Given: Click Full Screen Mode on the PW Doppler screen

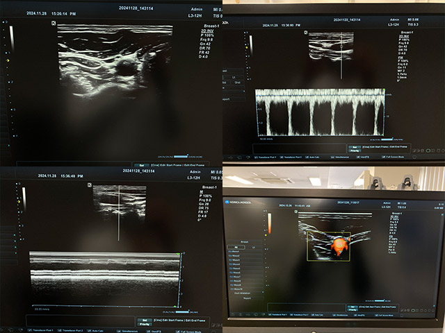Looking at the screenshot, I should (x=393, y=157).
